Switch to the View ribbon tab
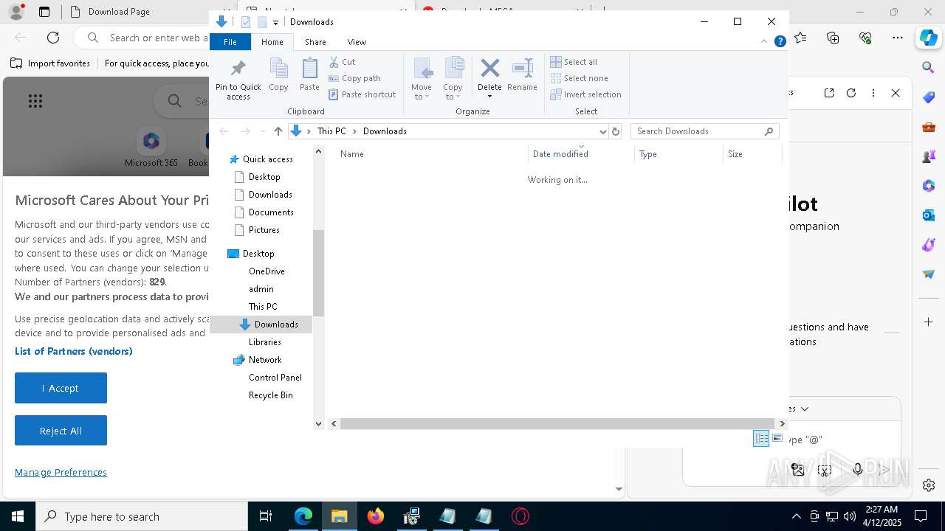 357,42
